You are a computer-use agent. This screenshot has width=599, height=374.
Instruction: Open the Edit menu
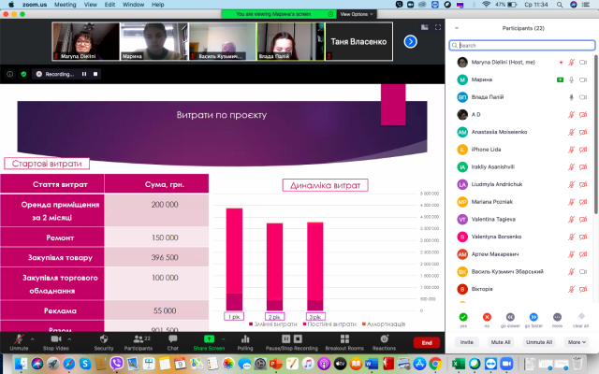click(110, 5)
